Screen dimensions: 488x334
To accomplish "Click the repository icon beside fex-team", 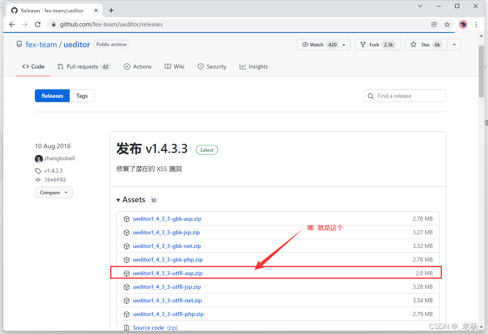I will (19, 44).
